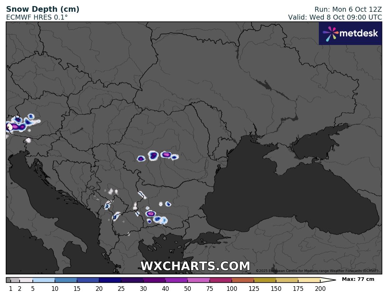Click the navy 20–25 cm legend swatch

(x=110, y=280)
